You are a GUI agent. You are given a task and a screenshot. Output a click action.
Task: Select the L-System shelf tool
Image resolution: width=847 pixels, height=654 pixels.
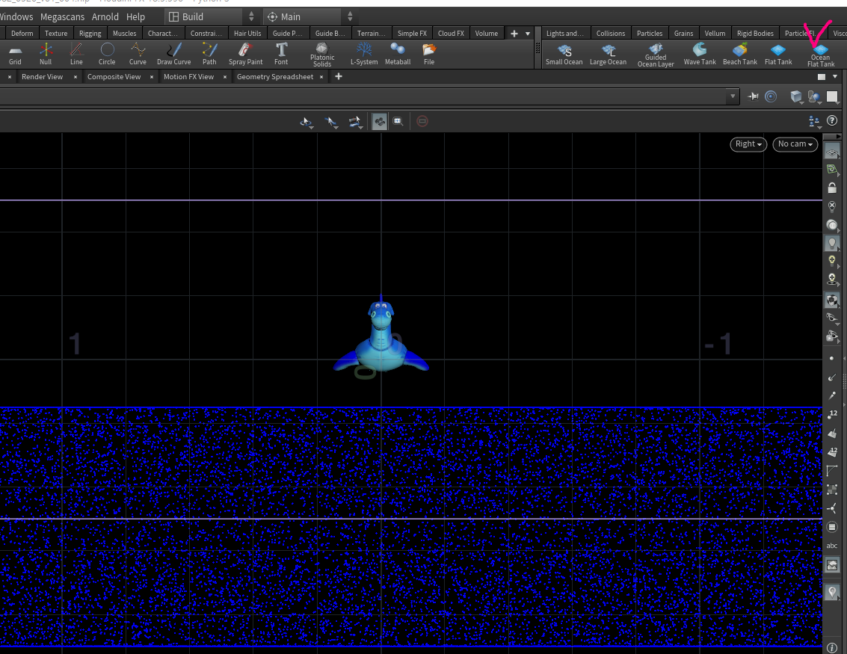(364, 54)
